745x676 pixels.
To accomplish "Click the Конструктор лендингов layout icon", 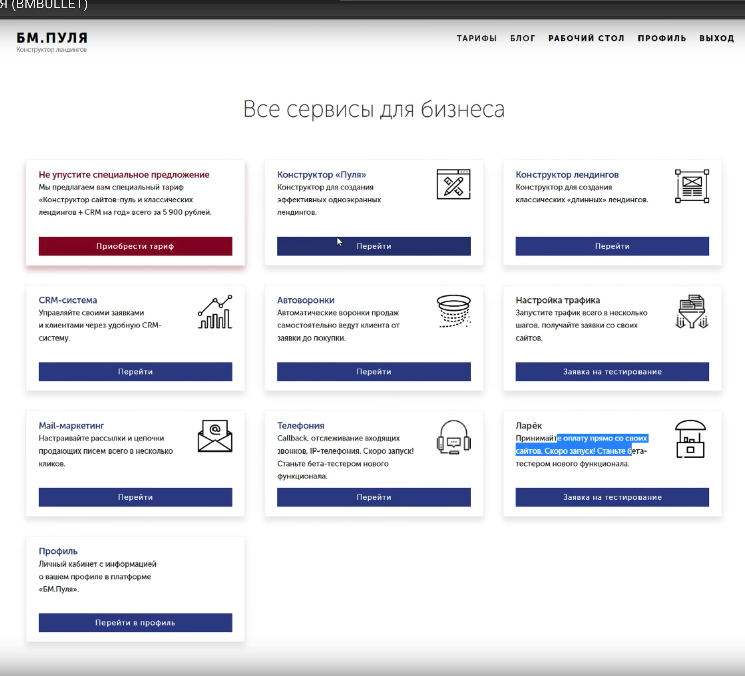I will tap(692, 186).
